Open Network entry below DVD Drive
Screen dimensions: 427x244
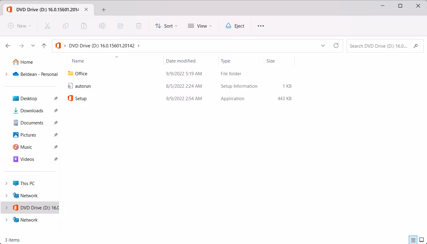point(29,220)
